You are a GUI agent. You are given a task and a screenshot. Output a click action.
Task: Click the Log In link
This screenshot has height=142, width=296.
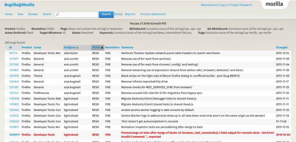pyautogui.click(x=224, y=5)
